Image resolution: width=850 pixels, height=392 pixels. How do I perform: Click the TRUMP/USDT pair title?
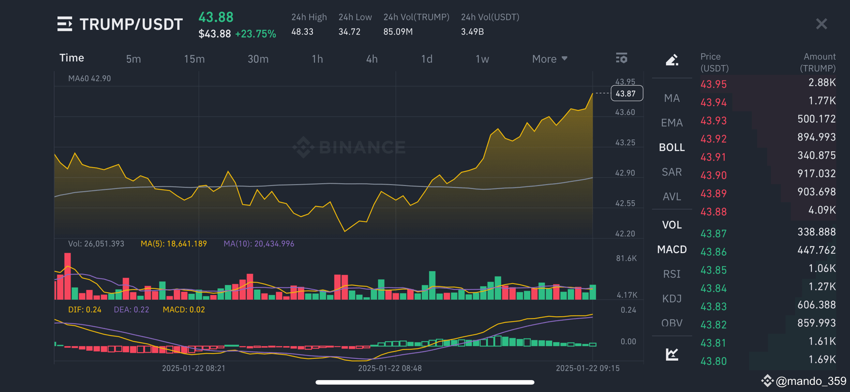131,24
